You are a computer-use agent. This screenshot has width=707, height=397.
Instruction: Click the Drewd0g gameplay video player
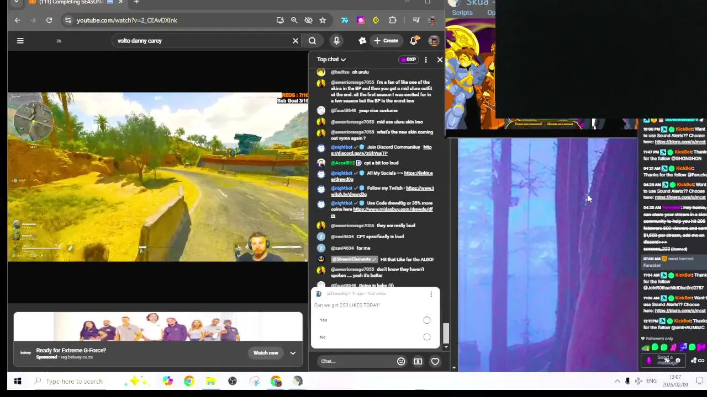click(x=158, y=176)
